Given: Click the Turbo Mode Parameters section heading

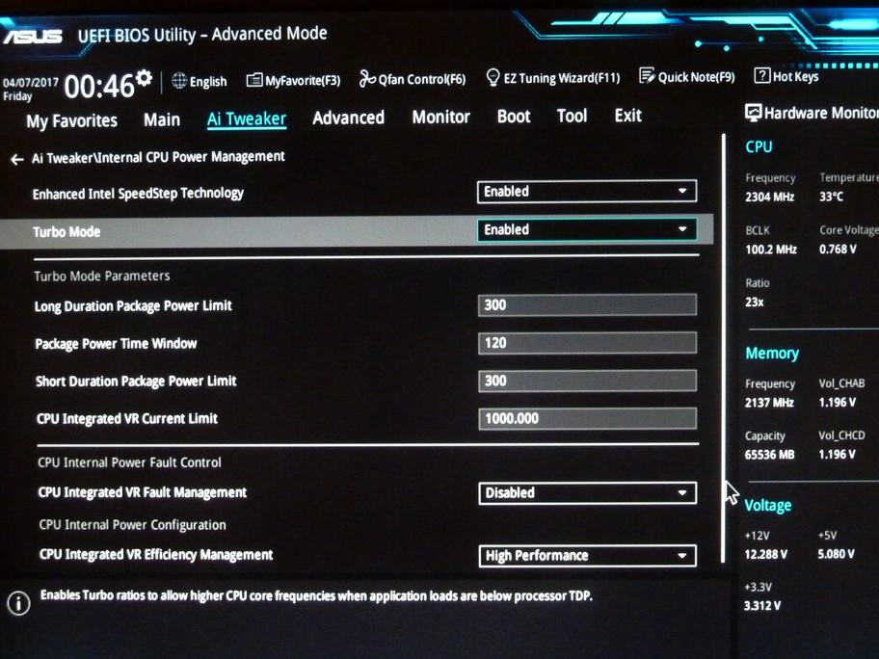Looking at the screenshot, I should (x=102, y=276).
